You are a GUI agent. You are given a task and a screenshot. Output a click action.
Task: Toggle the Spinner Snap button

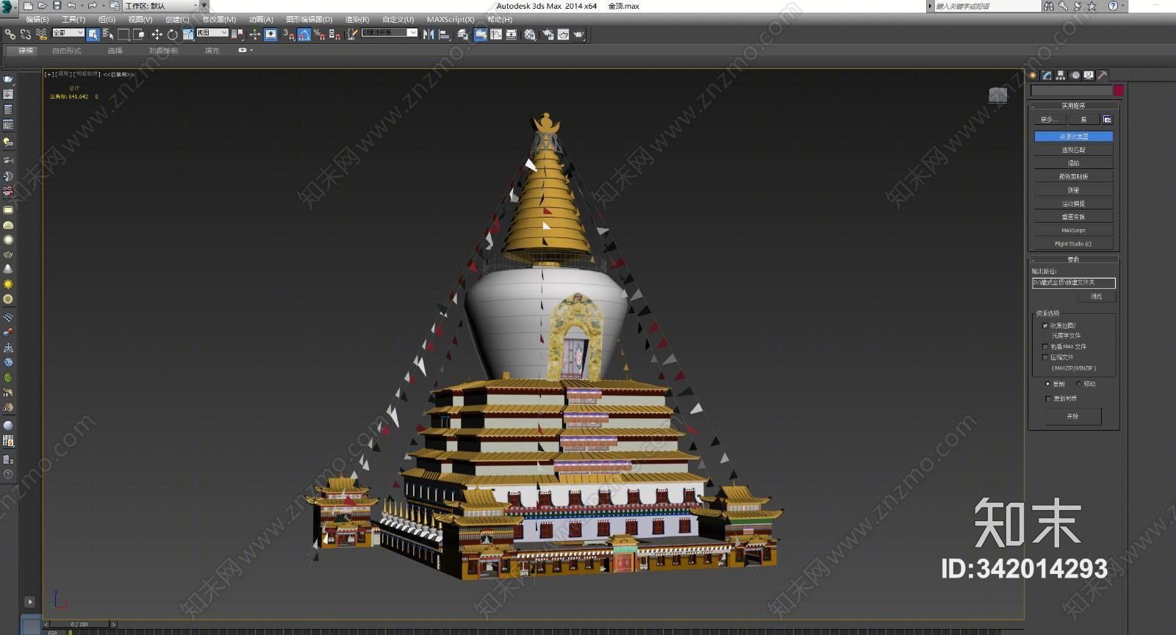[x=334, y=34]
